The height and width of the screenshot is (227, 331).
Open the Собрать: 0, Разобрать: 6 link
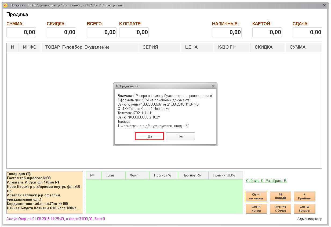tap(266, 181)
